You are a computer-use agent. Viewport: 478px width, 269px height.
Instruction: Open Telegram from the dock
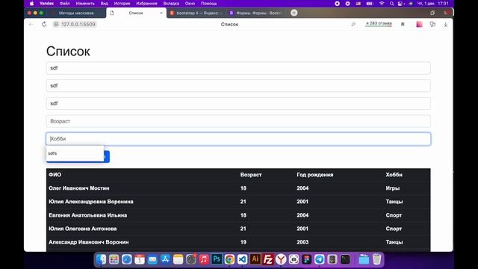coord(320,259)
